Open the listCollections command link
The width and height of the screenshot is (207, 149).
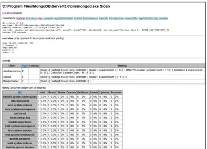coord(116,18)
